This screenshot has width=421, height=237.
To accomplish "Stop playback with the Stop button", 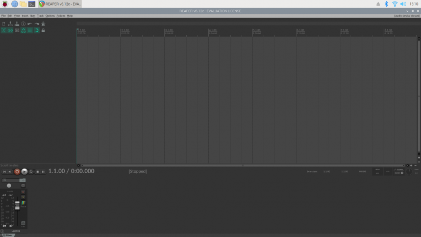I will [37, 172].
